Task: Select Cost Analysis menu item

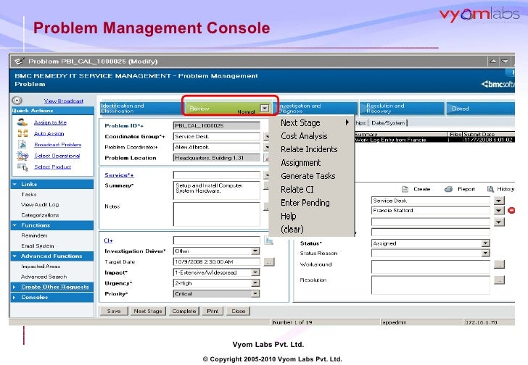Action: point(311,136)
